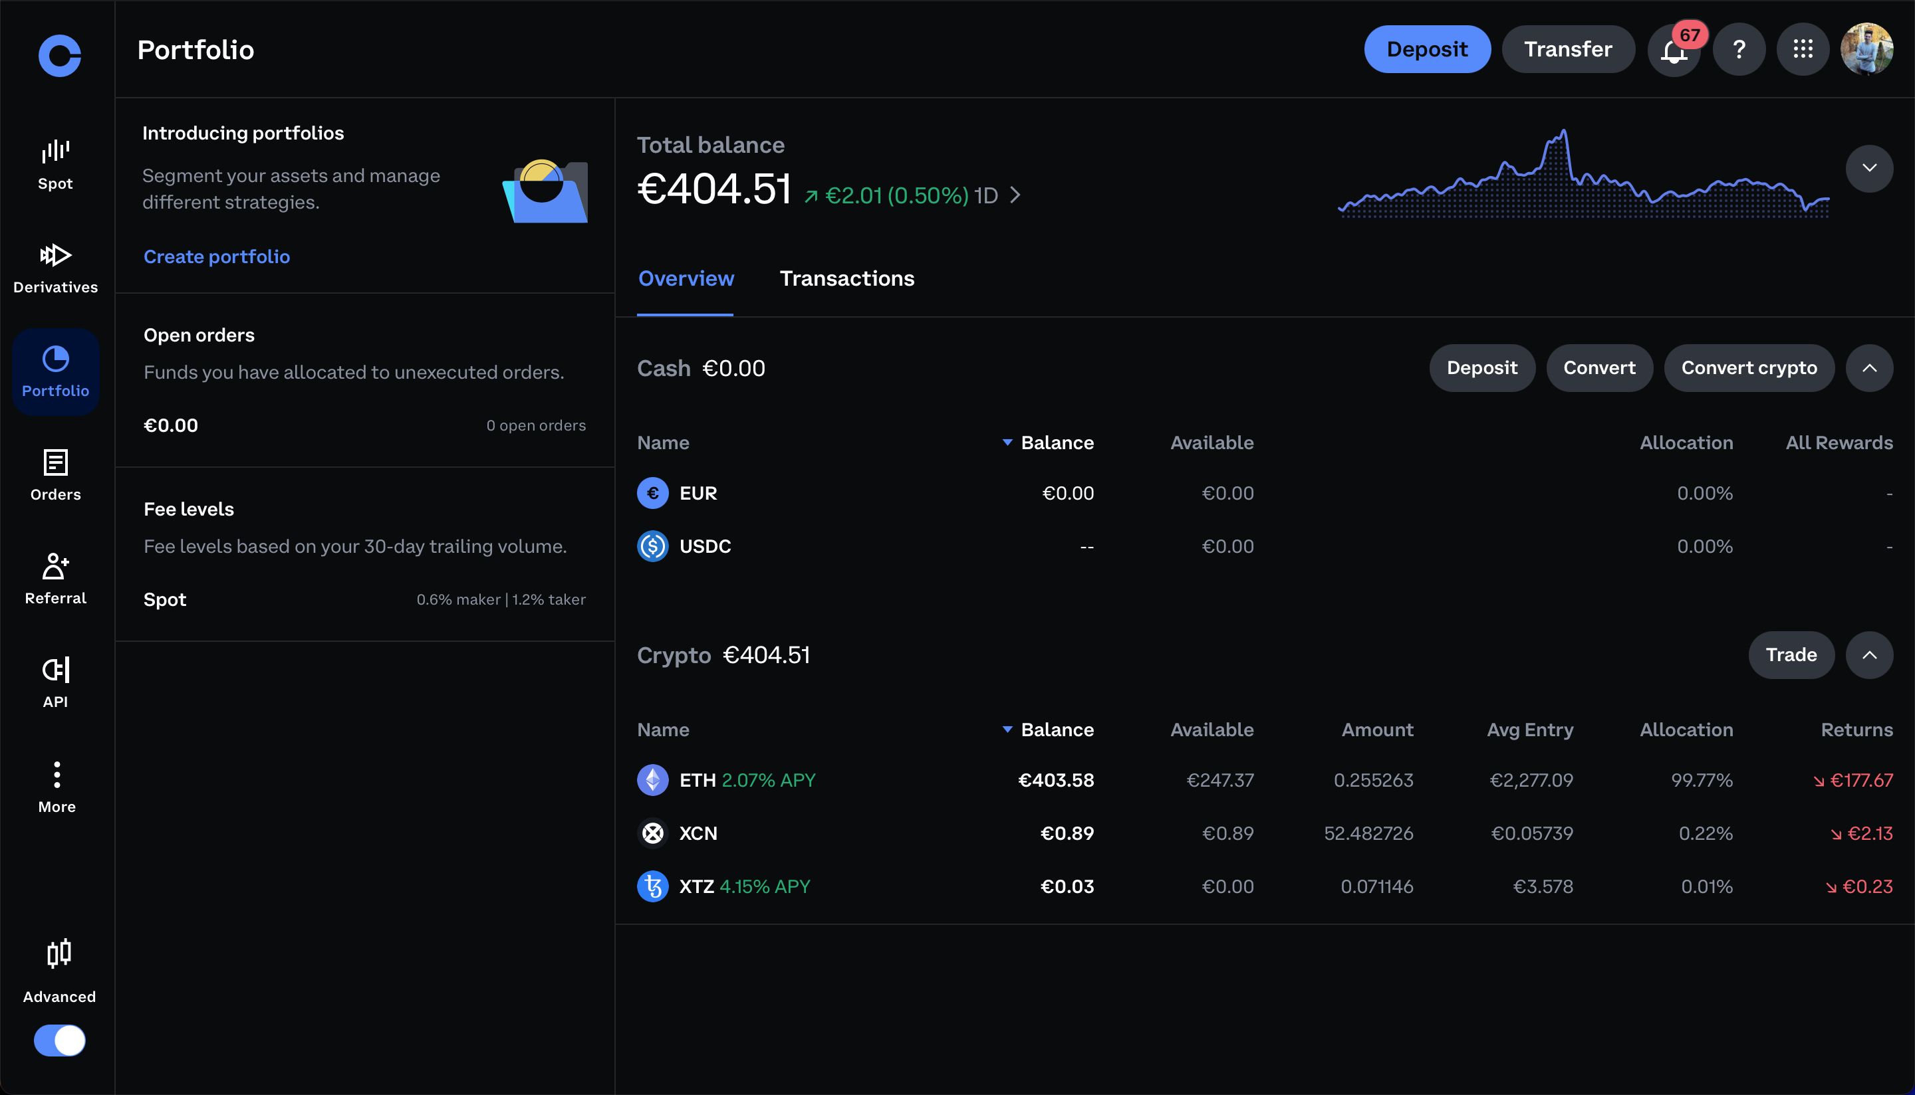
Task: Click the EUR currency icon
Action: (x=652, y=494)
